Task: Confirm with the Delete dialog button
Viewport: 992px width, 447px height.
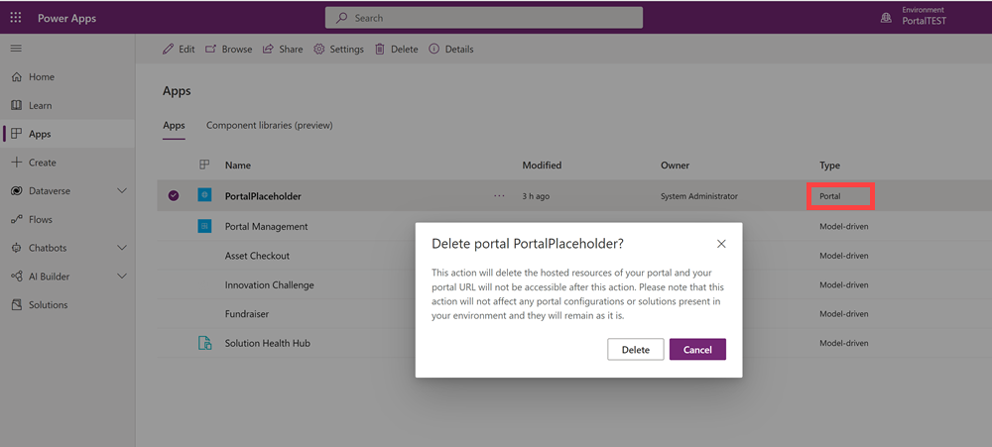Action: tap(636, 350)
